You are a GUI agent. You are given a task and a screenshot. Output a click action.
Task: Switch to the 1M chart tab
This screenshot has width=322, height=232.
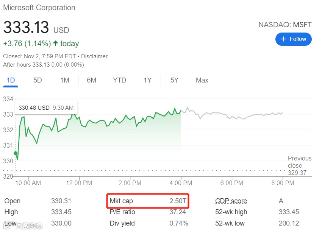[65, 80]
